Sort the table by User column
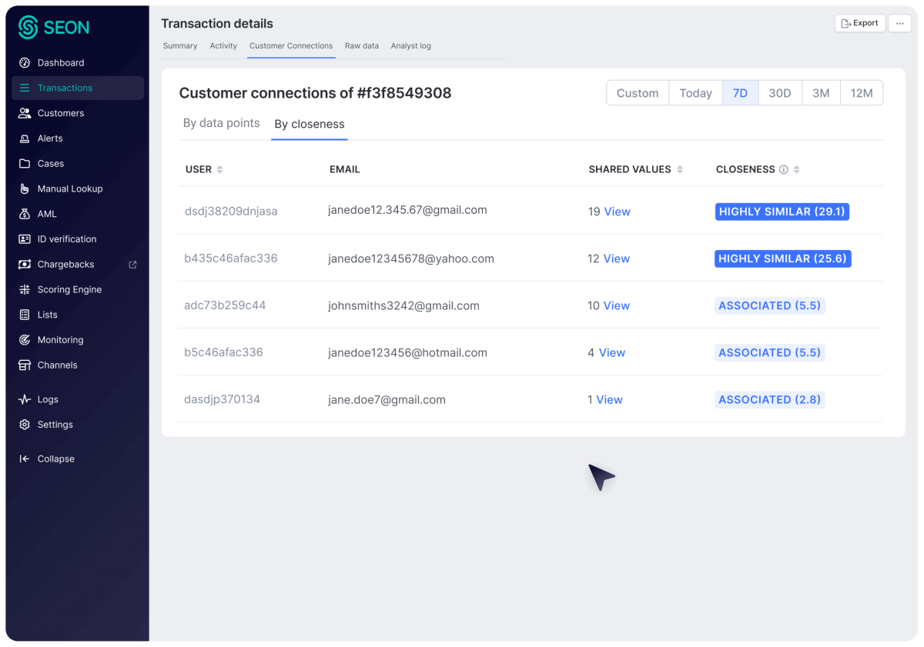The height and width of the screenshot is (647, 924). click(x=219, y=169)
